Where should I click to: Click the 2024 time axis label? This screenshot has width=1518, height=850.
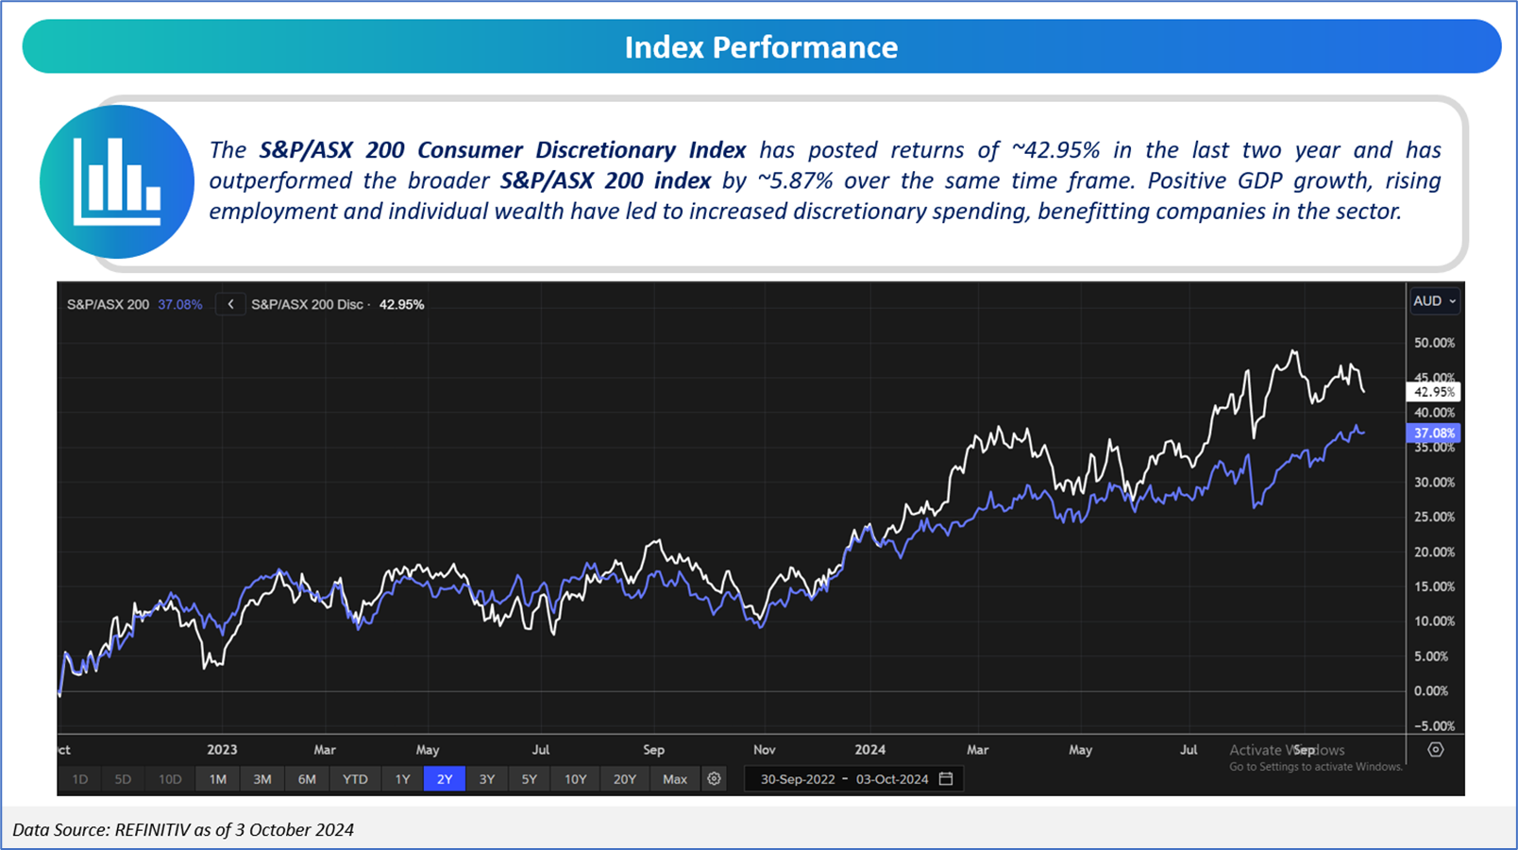click(x=870, y=750)
